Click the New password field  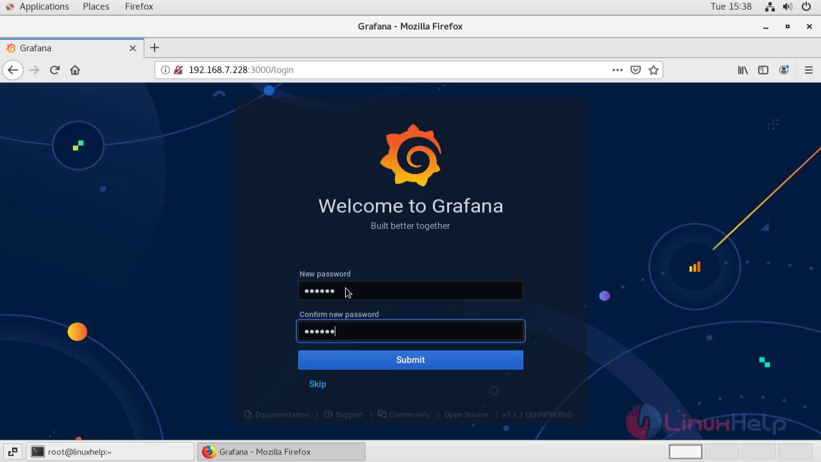click(x=410, y=291)
